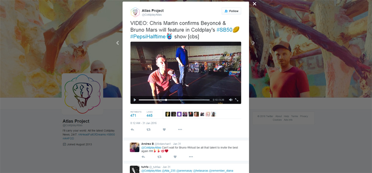Viewport: 372px width, 173px height.
Task: Reply to Andrea B's comment
Action: coord(143,157)
